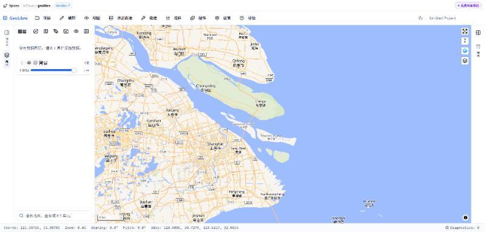Collapse the layers panel with the toolbar's split icon
This screenshot has height=232, width=485.
86,31
